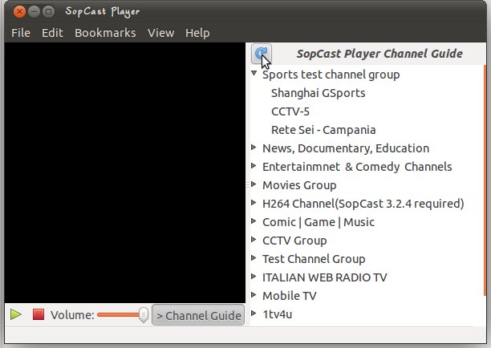The width and height of the screenshot is (491, 348).
Task: Expand the 1tv4u group arrow
Action: pyautogui.click(x=254, y=314)
